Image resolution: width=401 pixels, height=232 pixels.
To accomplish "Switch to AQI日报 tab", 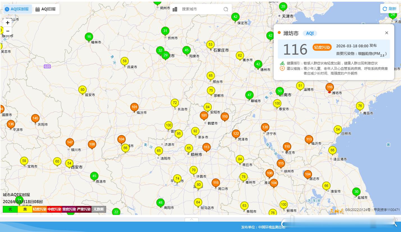I will click(x=45, y=9).
